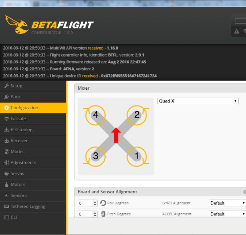The height and width of the screenshot is (235, 246).
Task: Click the Pitch Degrees input field
Action: click(x=85, y=214)
